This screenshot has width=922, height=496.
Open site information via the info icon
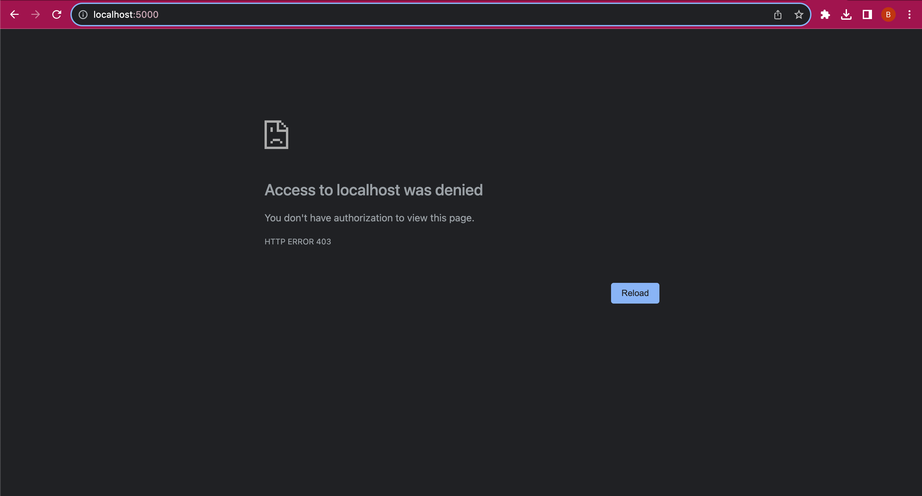tap(83, 15)
